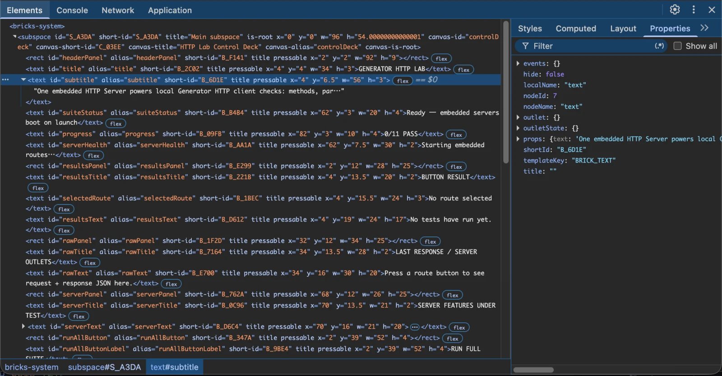Image resolution: width=722 pixels, height=376 pixels.
Task: Click the flex badge on resultsText row
Action: click(x=64, y=231)
